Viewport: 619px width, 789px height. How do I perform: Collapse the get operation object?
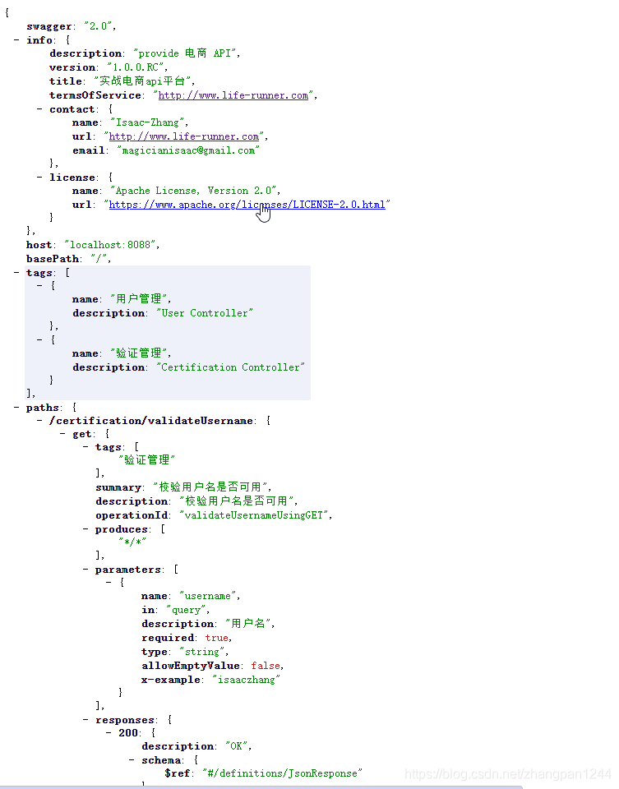(62, 434)
